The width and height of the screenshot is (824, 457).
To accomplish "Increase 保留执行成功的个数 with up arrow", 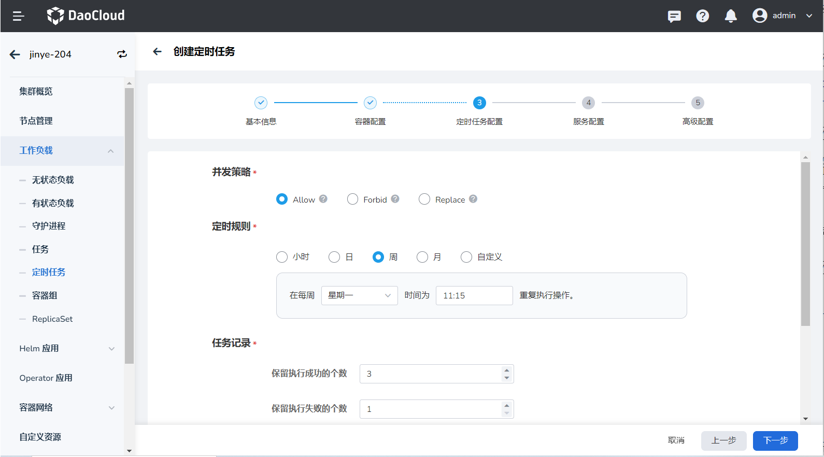I will (507, 369).
